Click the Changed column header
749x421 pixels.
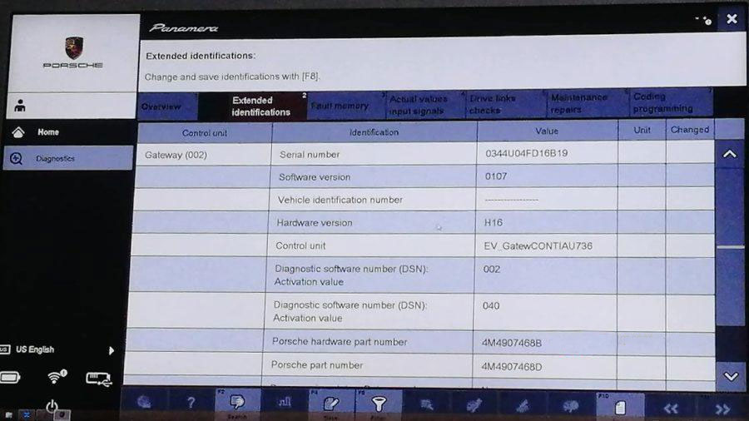690,129
